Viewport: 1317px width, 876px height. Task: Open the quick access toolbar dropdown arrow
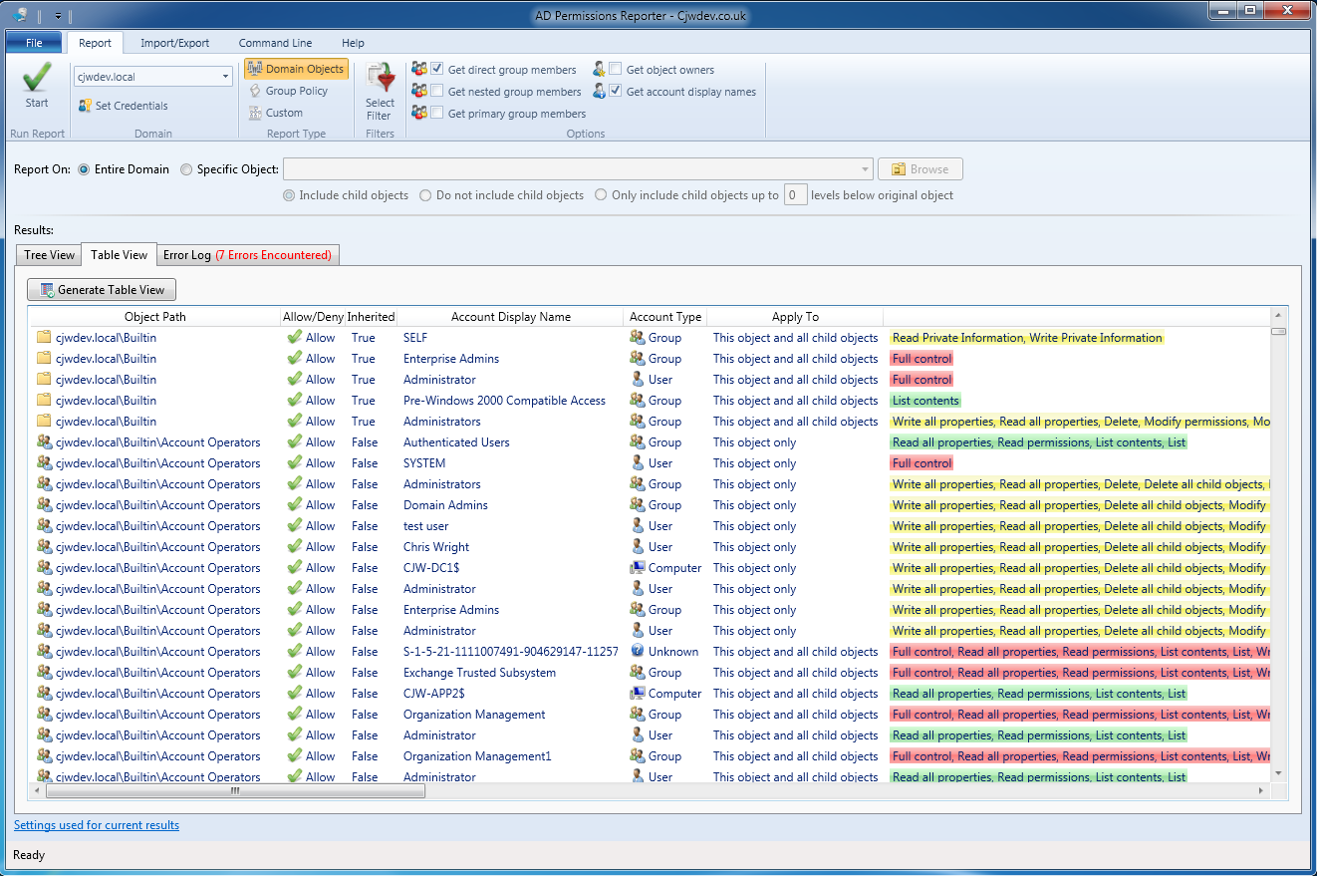[58, 16]
